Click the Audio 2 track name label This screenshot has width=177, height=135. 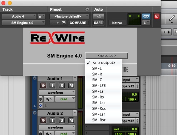pos(55,114)
